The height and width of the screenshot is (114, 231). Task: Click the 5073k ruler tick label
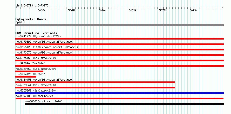click(x=193, y=11)
